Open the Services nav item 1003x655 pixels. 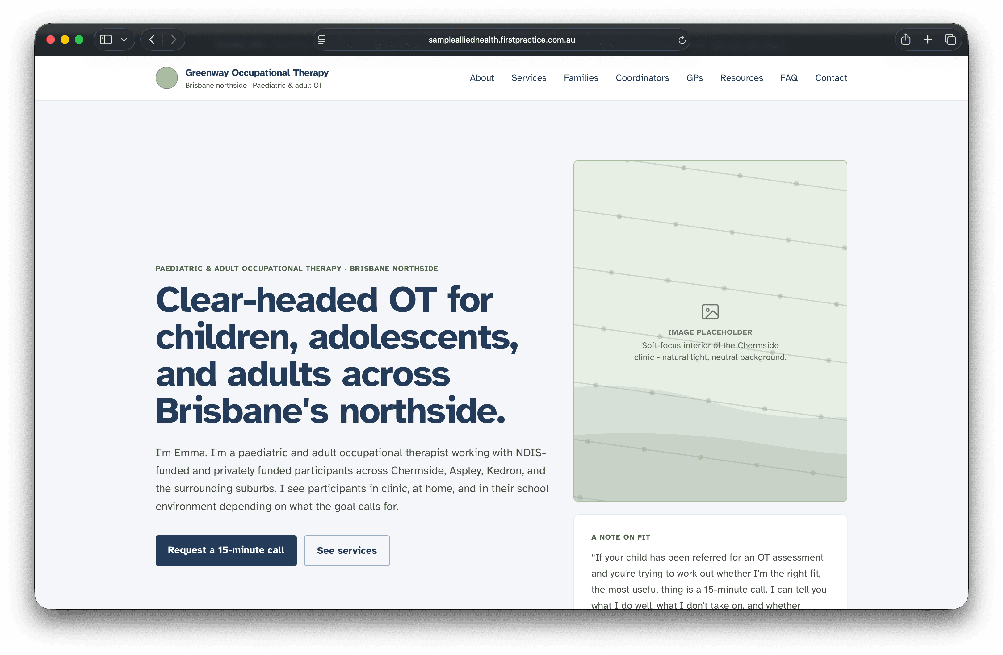pos(528,78)
